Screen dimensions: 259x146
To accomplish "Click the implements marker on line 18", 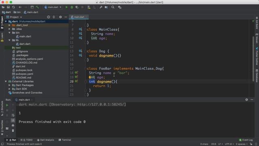I will tap(76, 73).
